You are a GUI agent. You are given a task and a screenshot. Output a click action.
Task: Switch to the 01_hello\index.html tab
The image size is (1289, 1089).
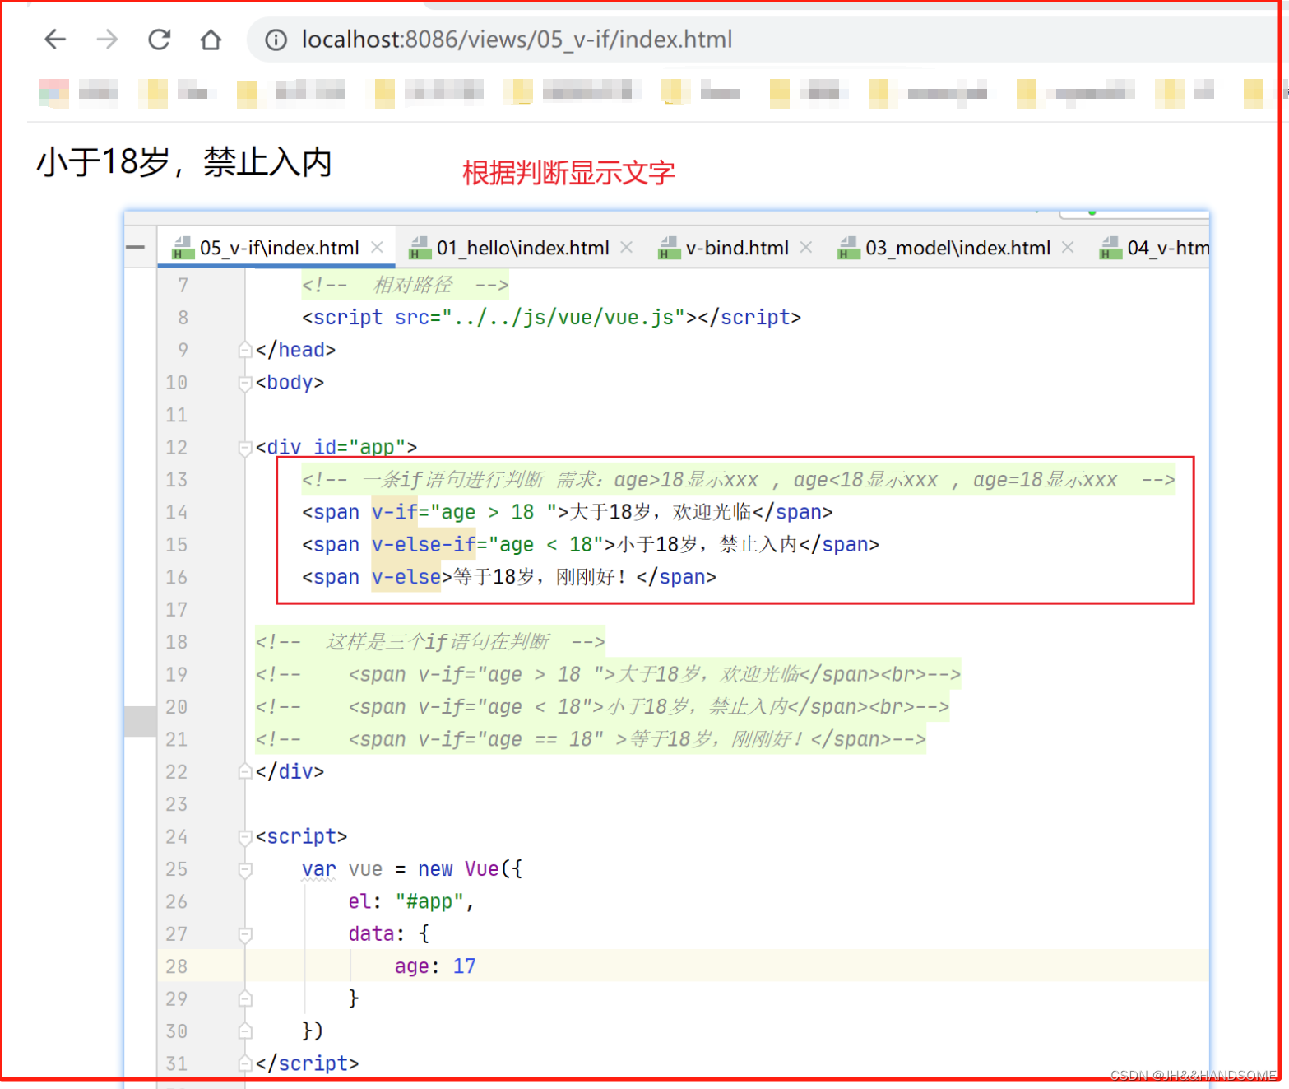[x=522, y=248]
